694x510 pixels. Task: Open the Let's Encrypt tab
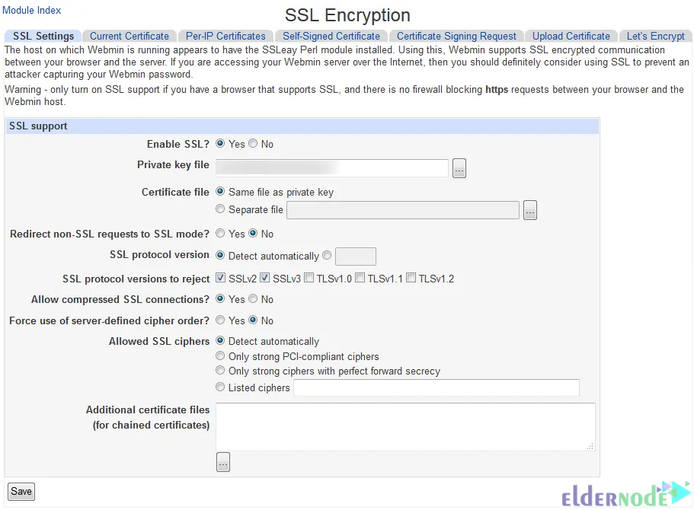pyautogui.click(x=655, y=36)
